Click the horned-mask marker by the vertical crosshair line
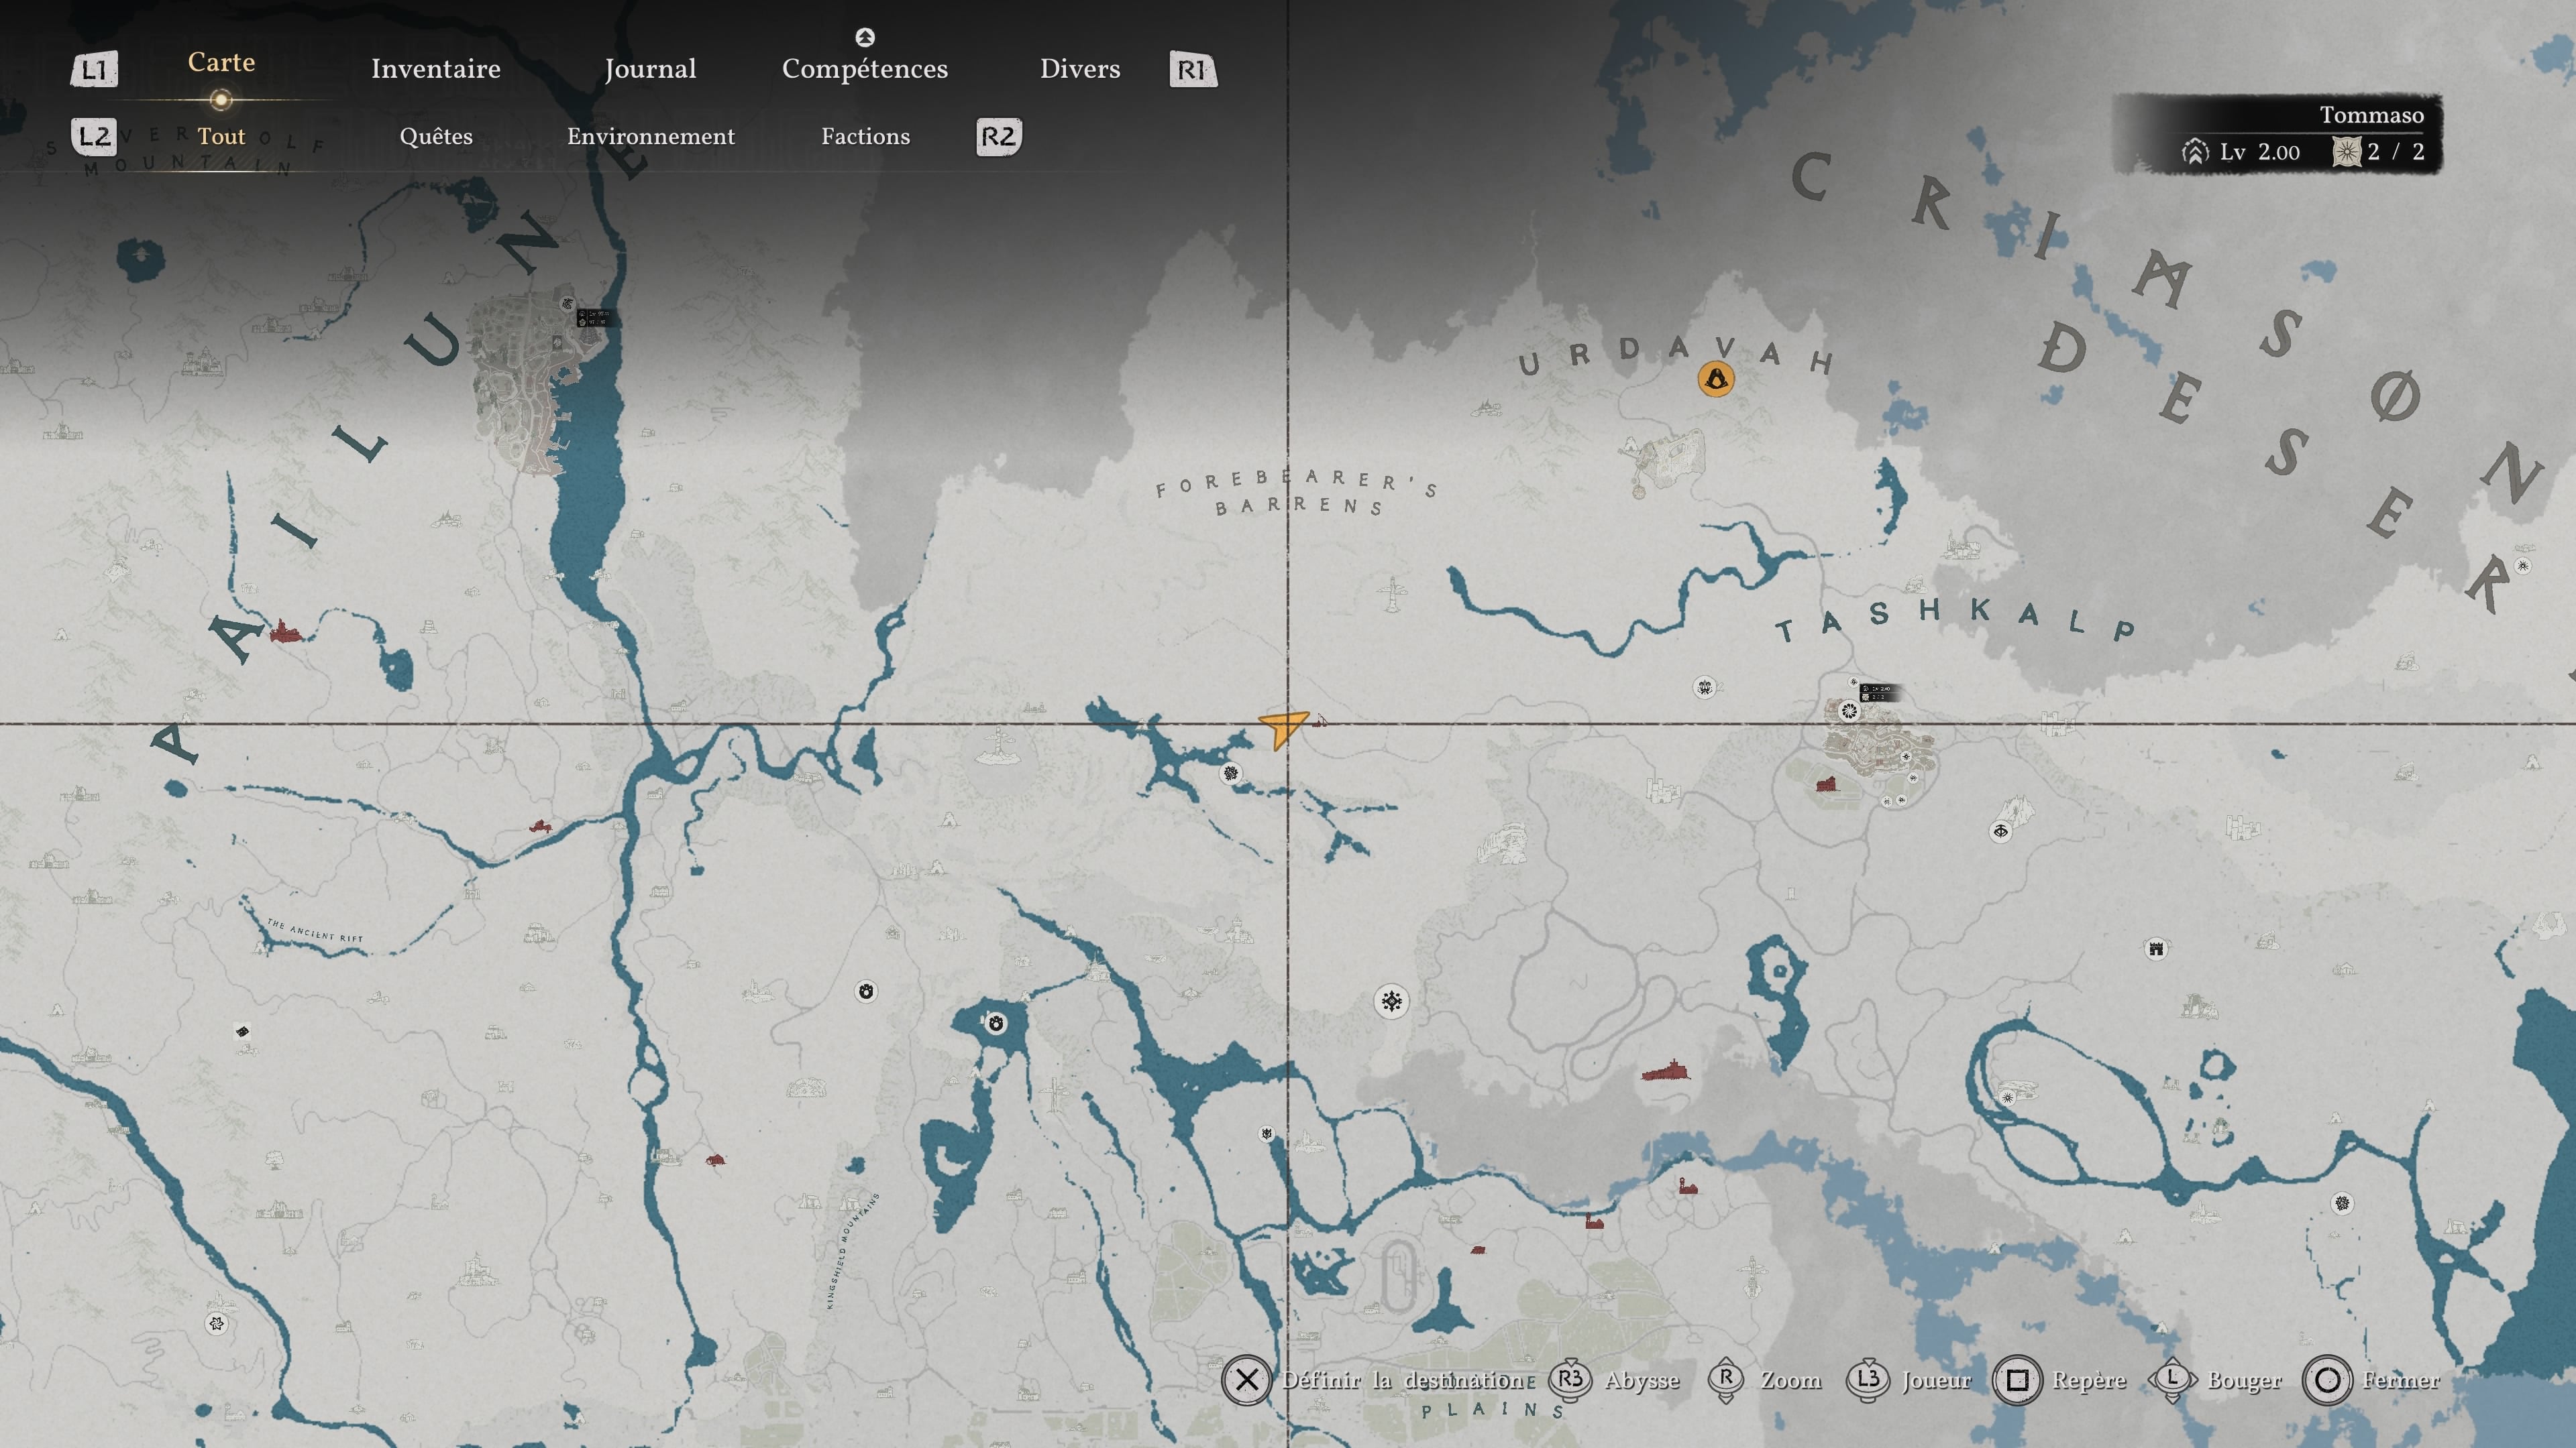This screenshot has height=1448, width=2576. [1267, 1133]
